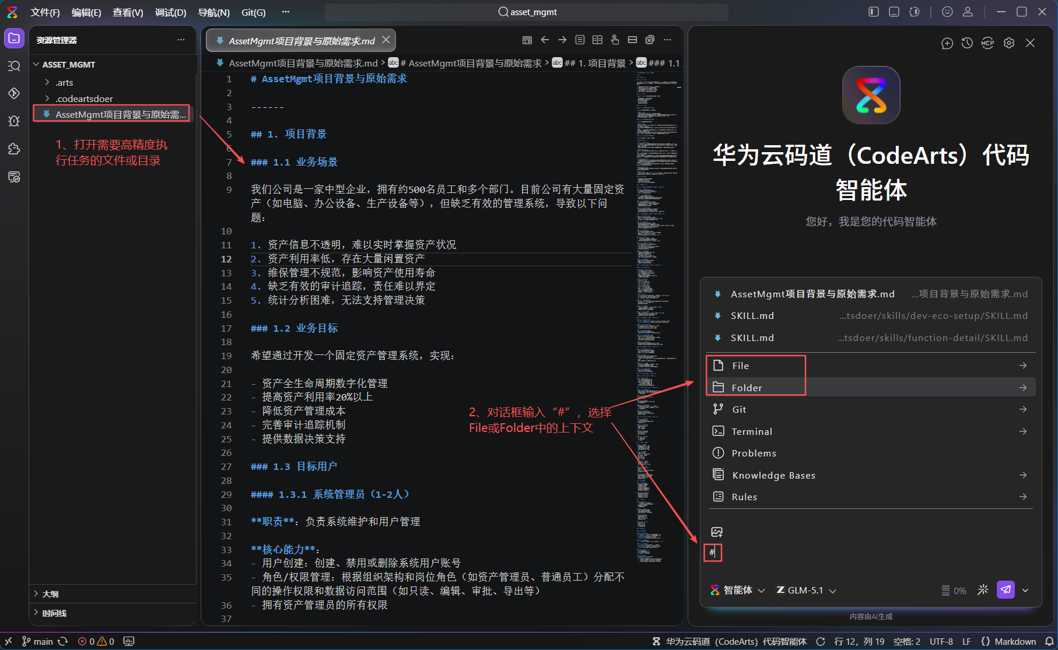1058x650 pixels.
Task: Open the send options dropdown arrow
Action: [x=1025, y=590]
